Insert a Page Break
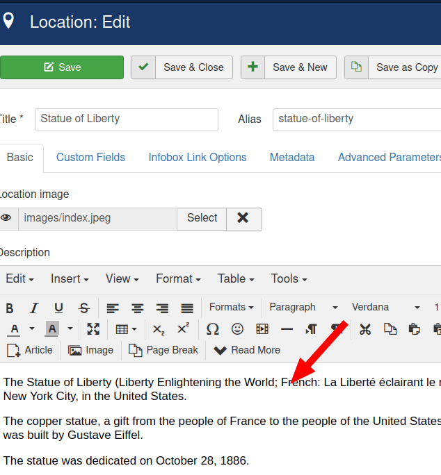 point(163,350)
